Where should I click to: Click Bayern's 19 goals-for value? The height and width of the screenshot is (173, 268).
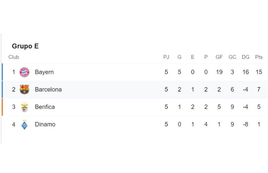pyautogui.click(x=219, y=72)
